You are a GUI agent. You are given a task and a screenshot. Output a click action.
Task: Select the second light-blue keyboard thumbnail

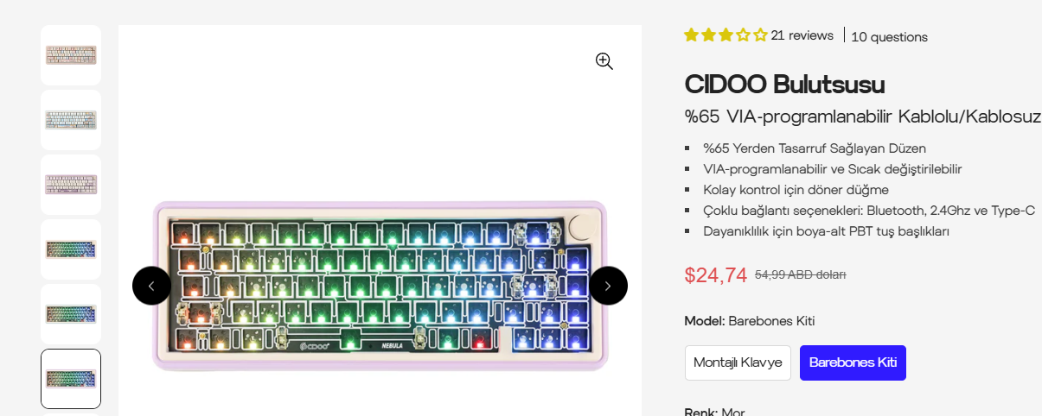[x=71, y=120]
